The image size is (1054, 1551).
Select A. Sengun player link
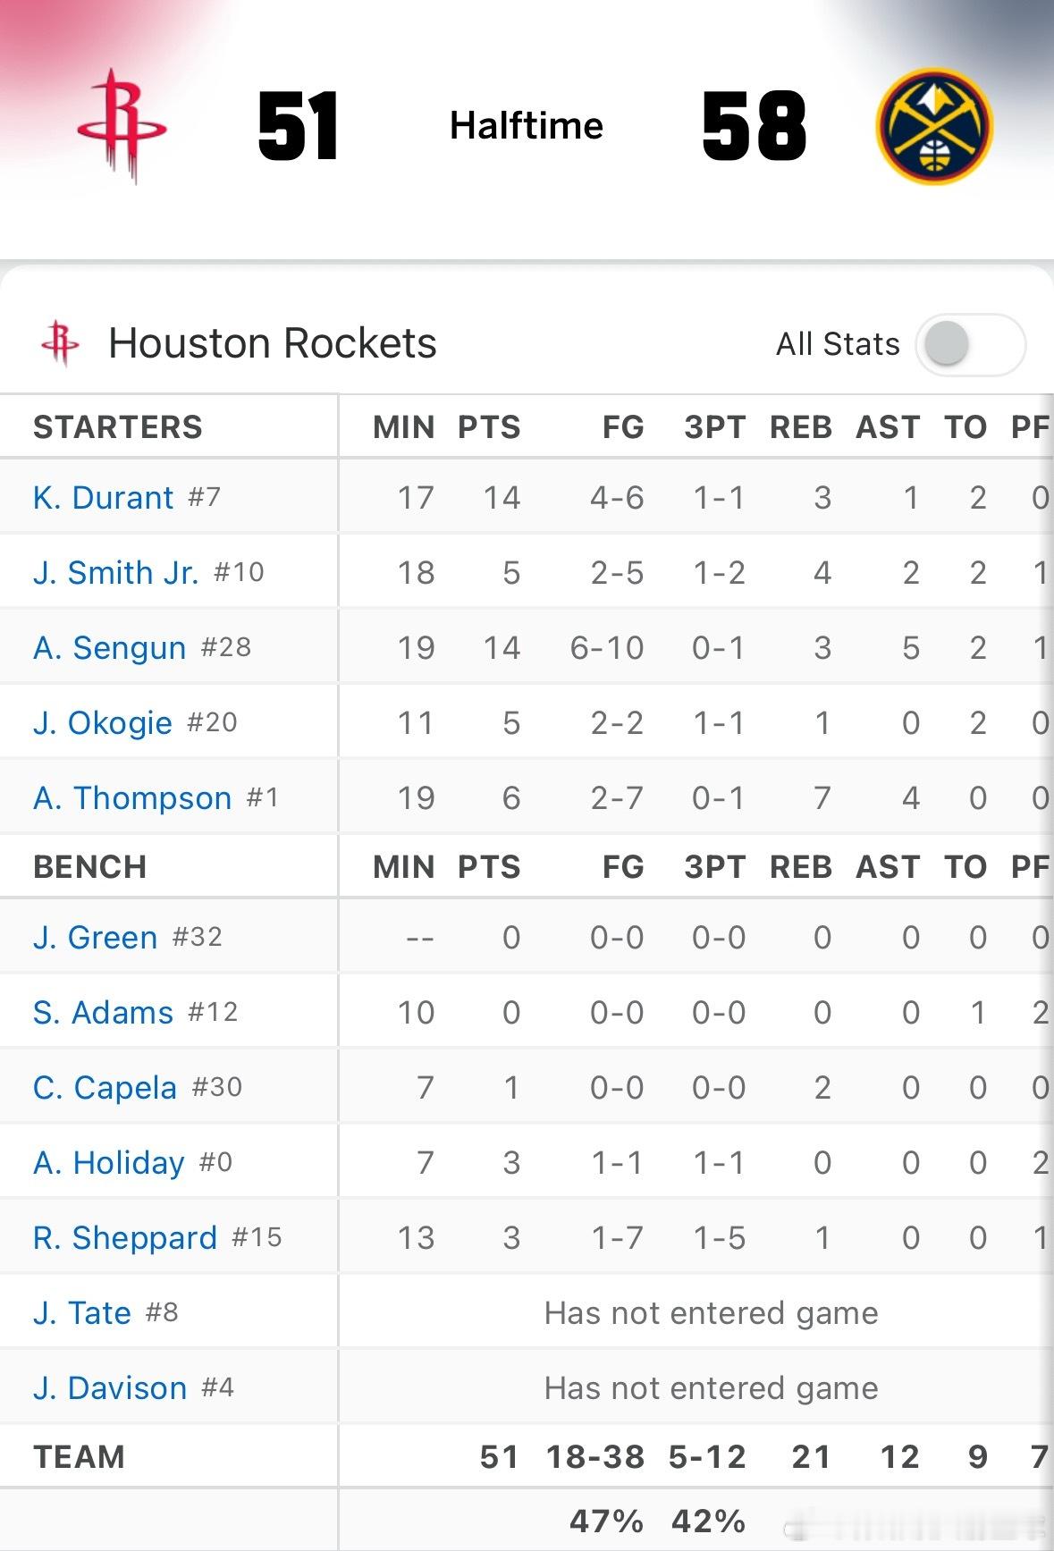pyautogui.click(x=110, y=648)
